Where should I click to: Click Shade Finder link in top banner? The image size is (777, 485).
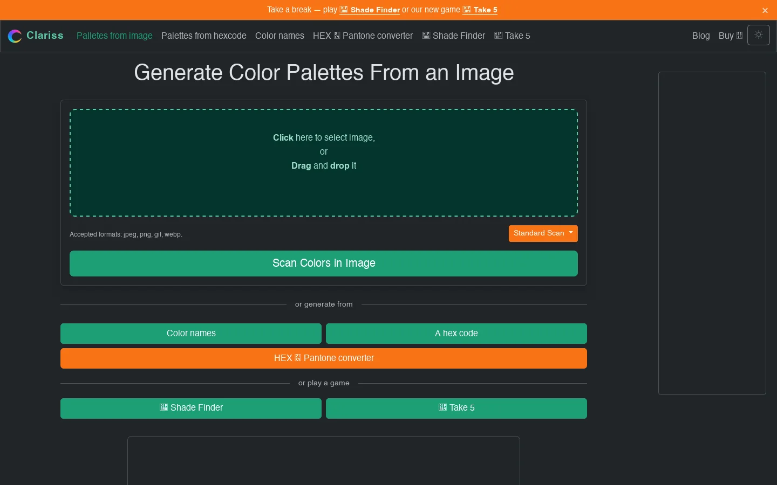tap(370, 10)
